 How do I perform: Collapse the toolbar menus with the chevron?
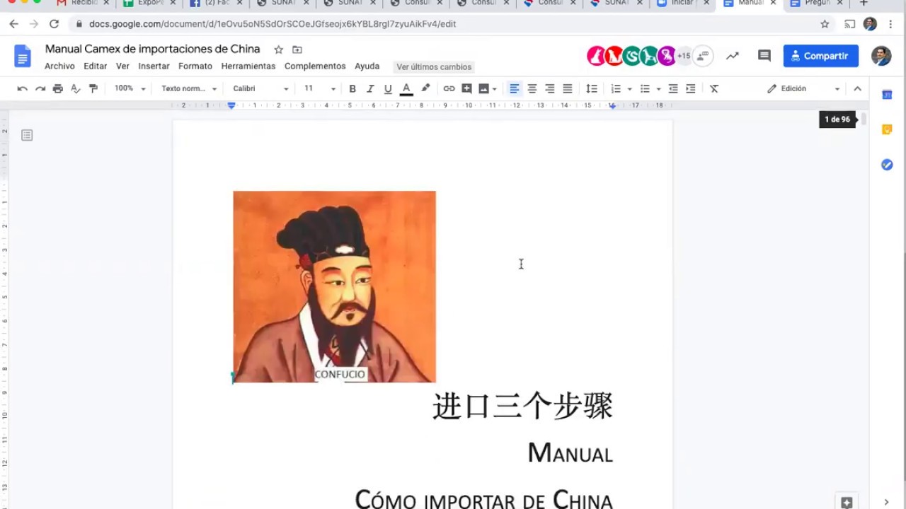click(857, 88)
